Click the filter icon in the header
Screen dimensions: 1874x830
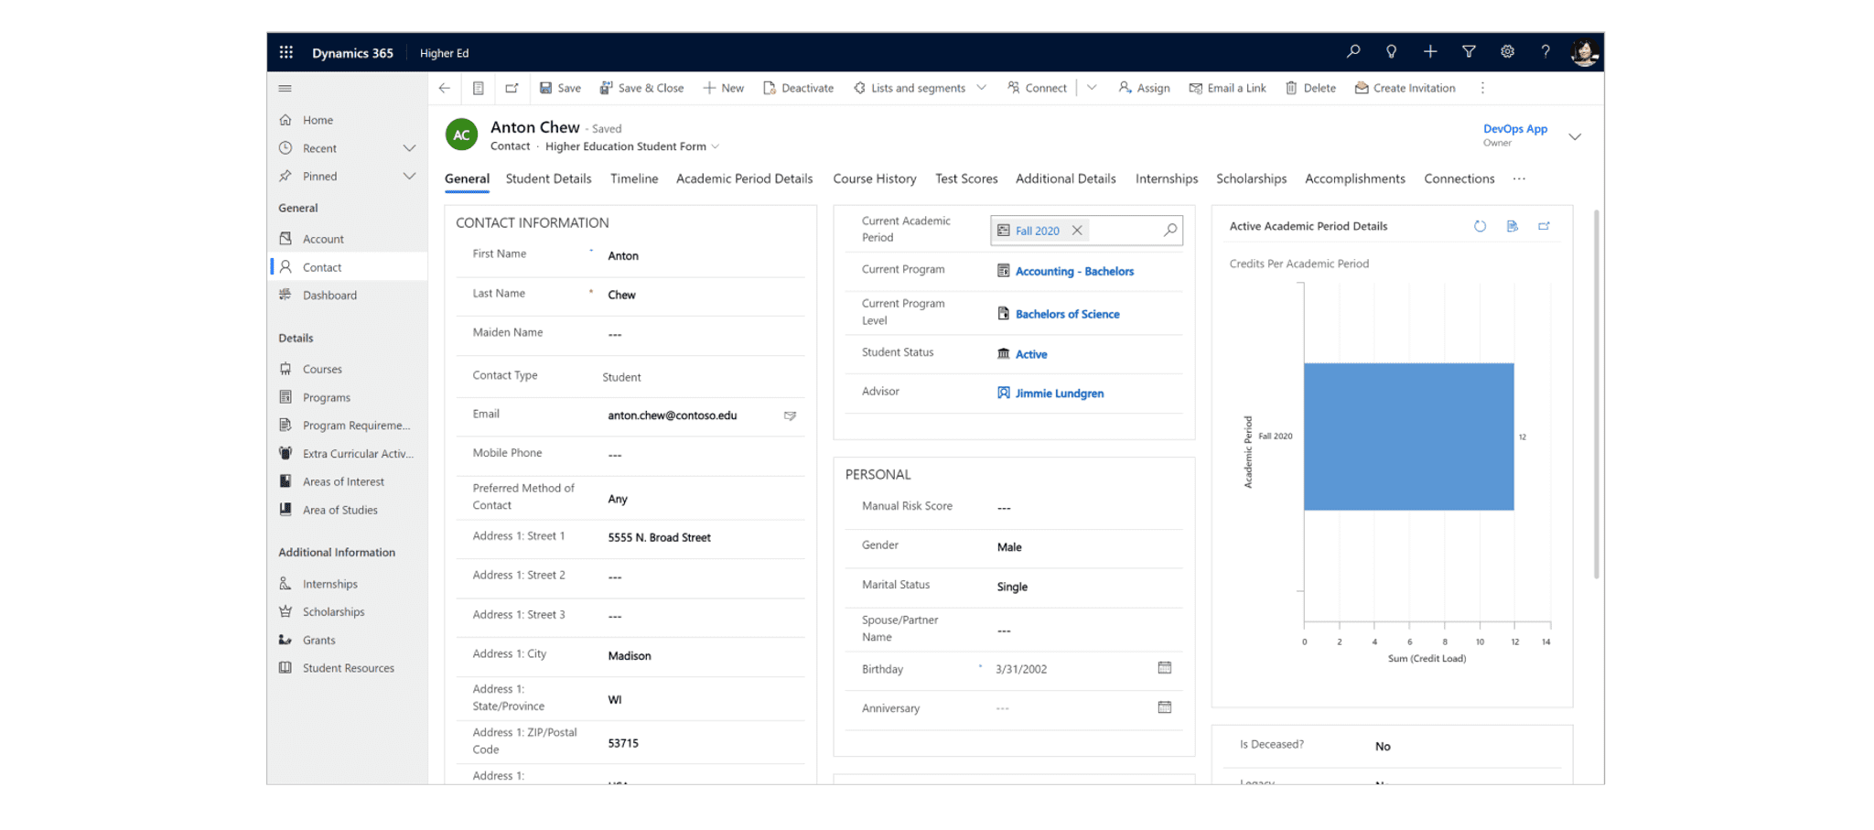(x=1469, y=52)
